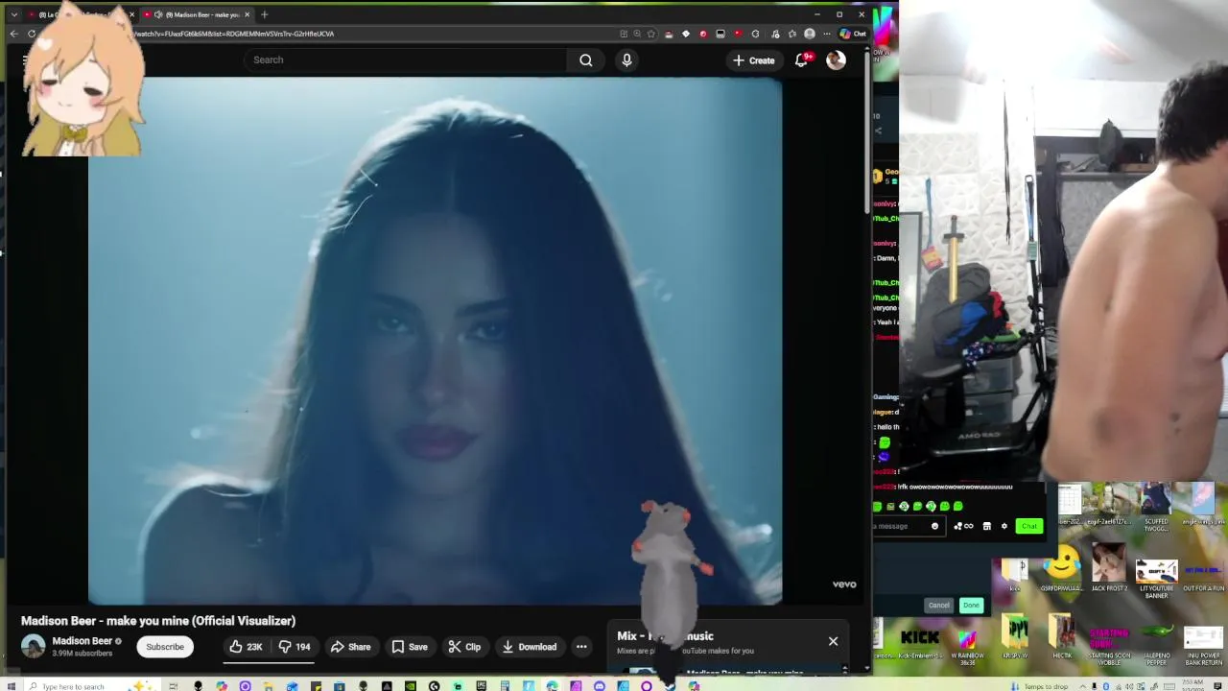Show hidden system tray icons
The width and height of the screenshot is (1228, 691).
coord(1083,685)
